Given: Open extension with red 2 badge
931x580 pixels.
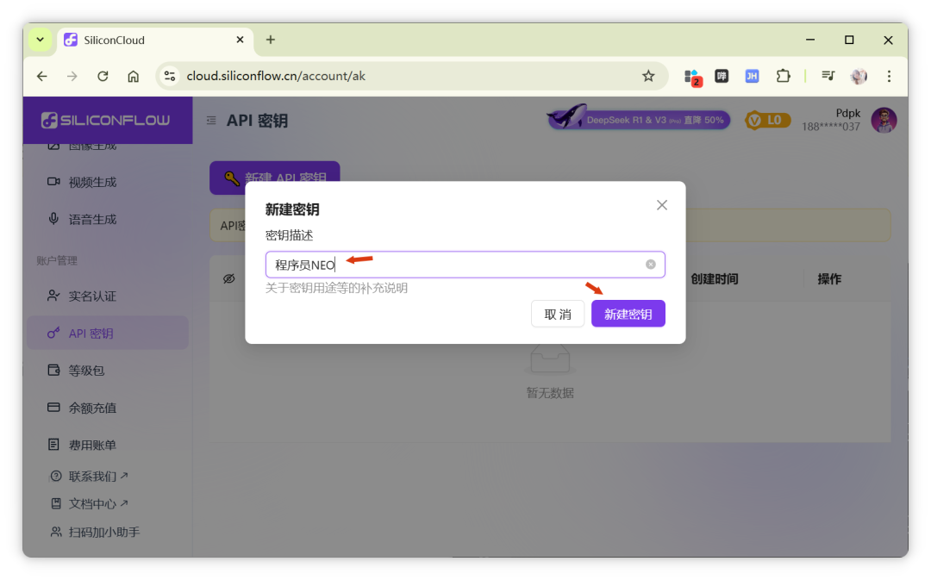Looking at the screenshot, I should [692, 77].
